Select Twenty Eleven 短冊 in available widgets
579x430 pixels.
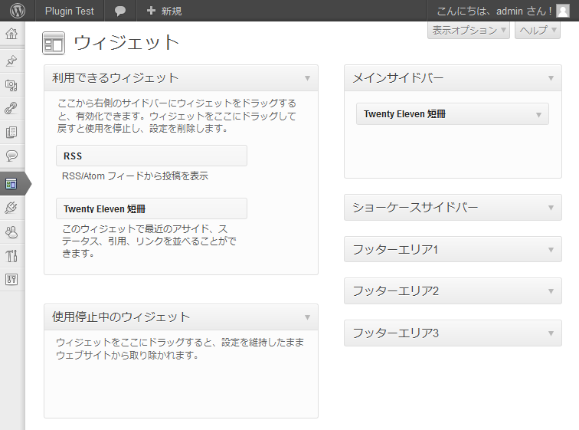pos(152,208)
